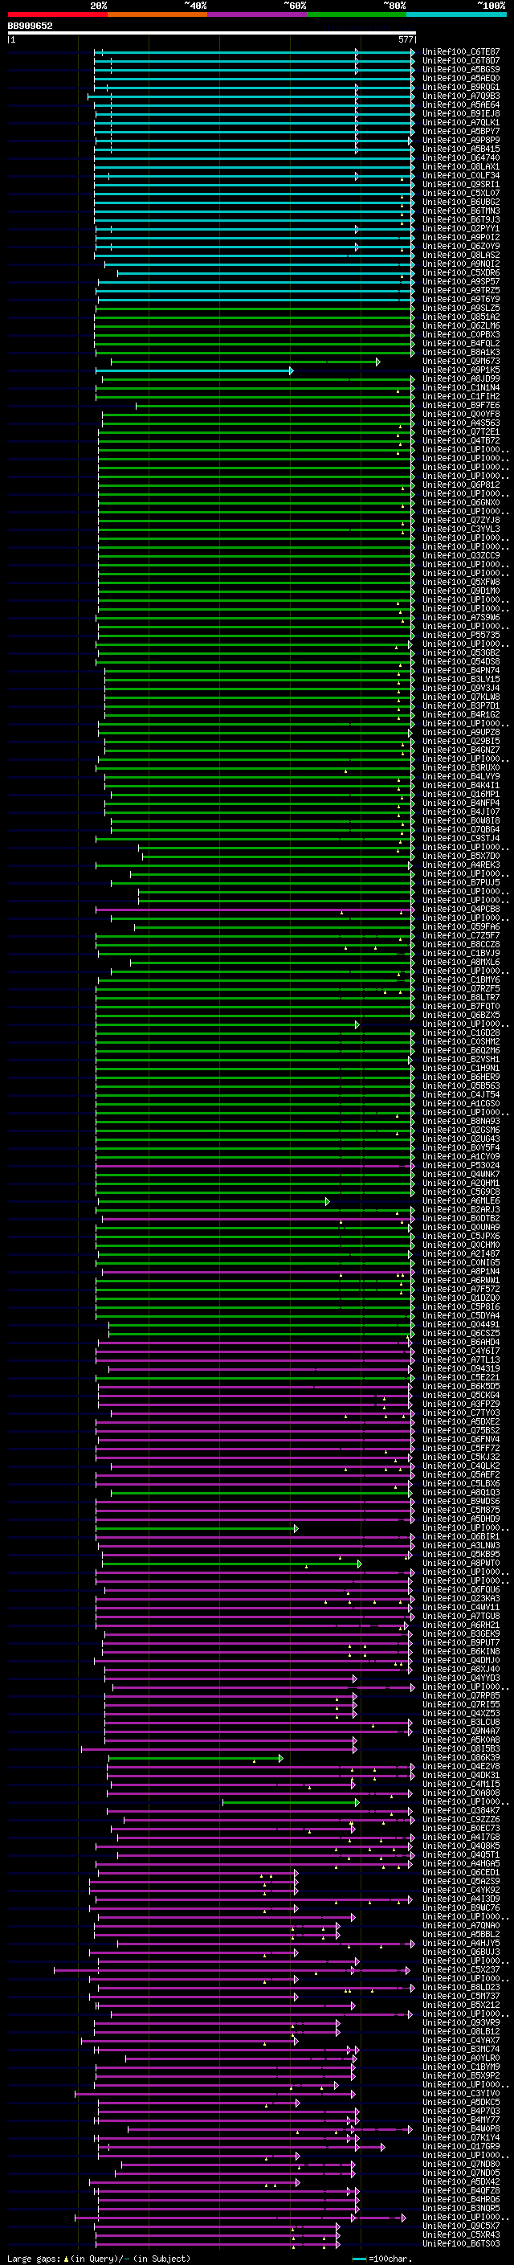This screenshot has height=2265, width=514.
Task: Click the query length label 577
Action: click(405, 39)
